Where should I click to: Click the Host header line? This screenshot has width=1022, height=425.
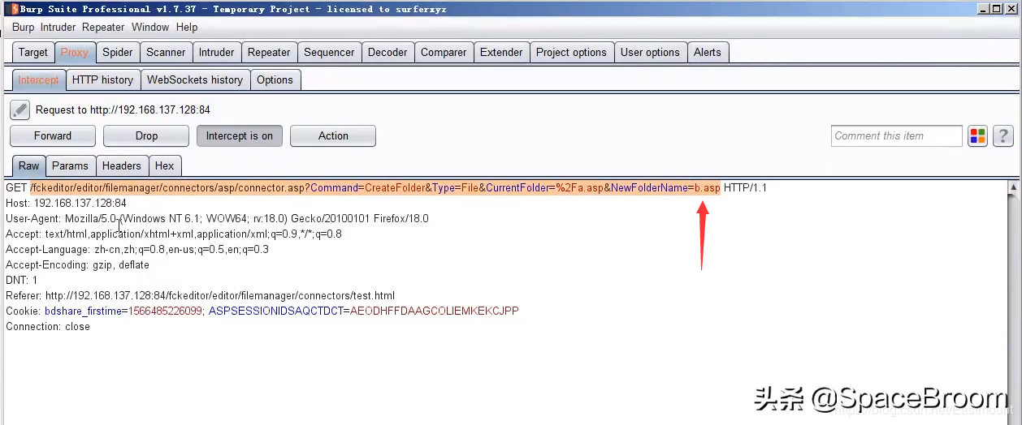pyautogui.click(x=67, y=203)
